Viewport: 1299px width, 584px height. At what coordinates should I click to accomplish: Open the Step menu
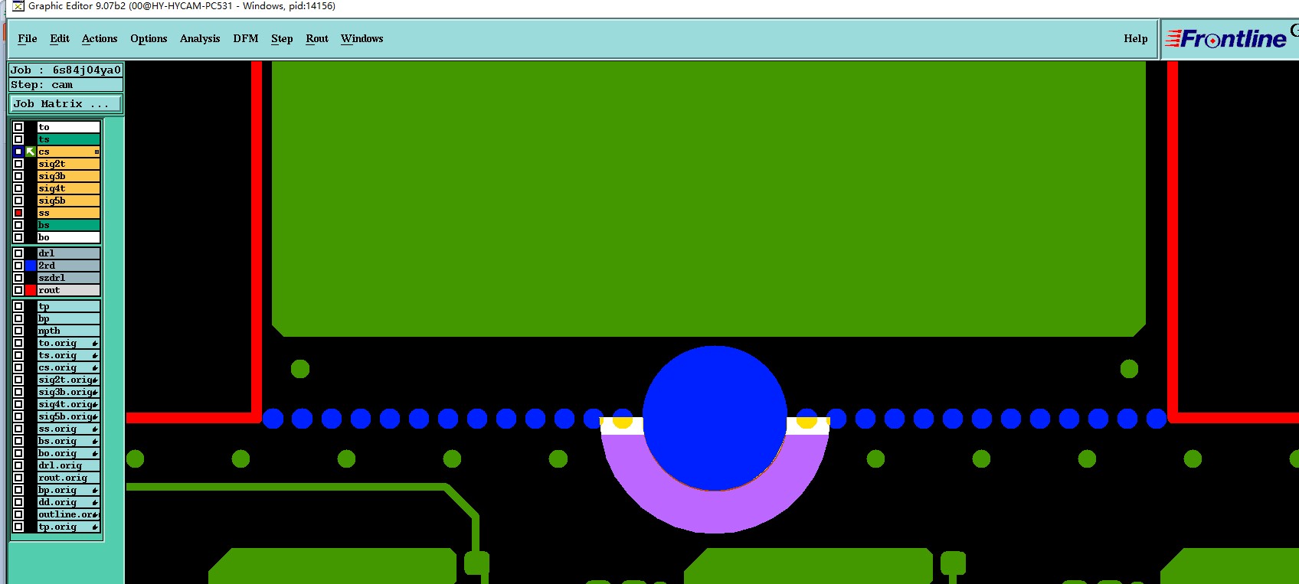click(282, 38)
